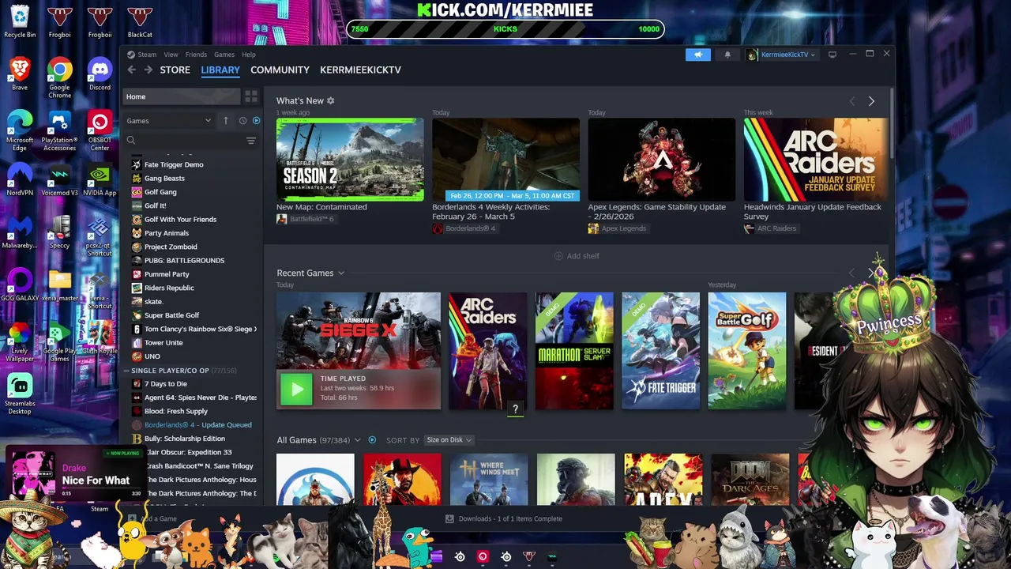
Task: Expand All Games collection dropdown
Action: pyautogui.click(x=358, y=440)
